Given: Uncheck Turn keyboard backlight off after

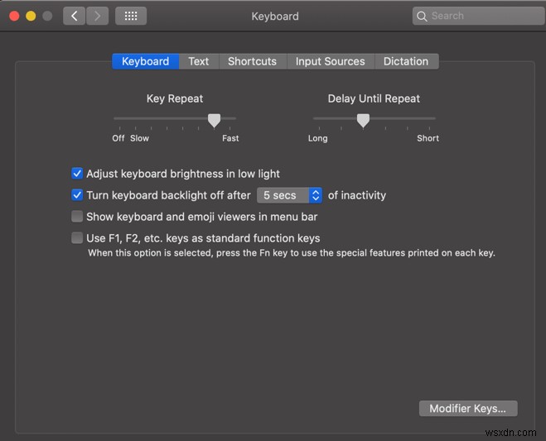Looking at the screenshot, I should 77,195.
